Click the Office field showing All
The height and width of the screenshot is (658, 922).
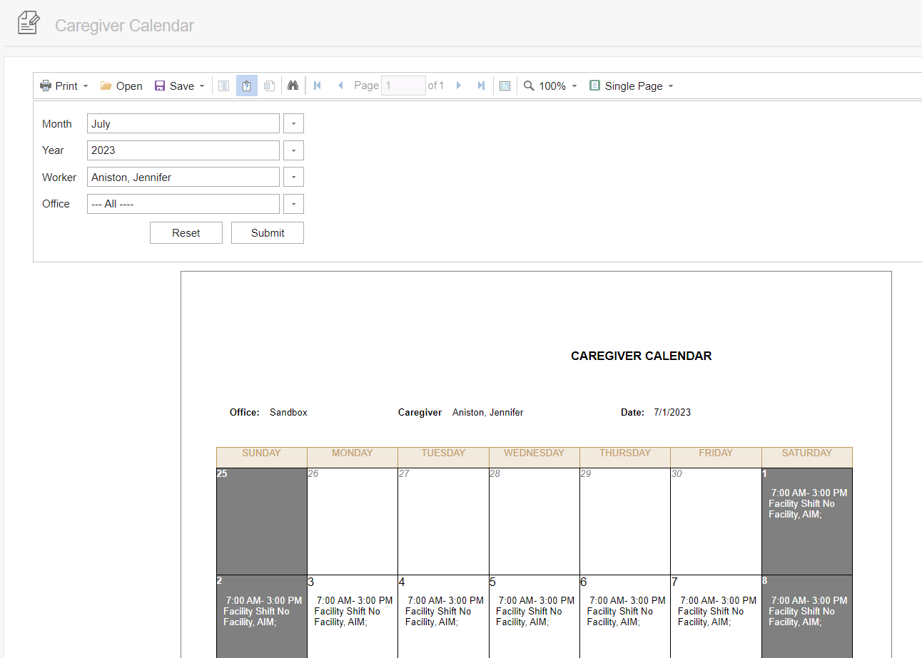pyautogui.click(x=183, y=204)
